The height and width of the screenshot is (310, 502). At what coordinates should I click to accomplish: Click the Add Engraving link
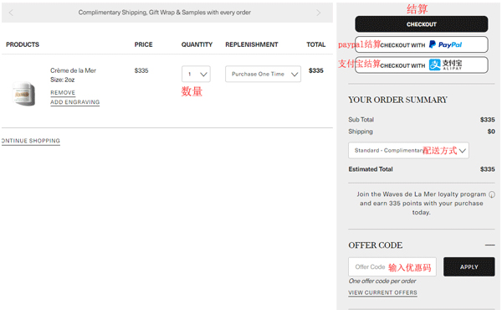pyautogui.click(x=75, y=102)
